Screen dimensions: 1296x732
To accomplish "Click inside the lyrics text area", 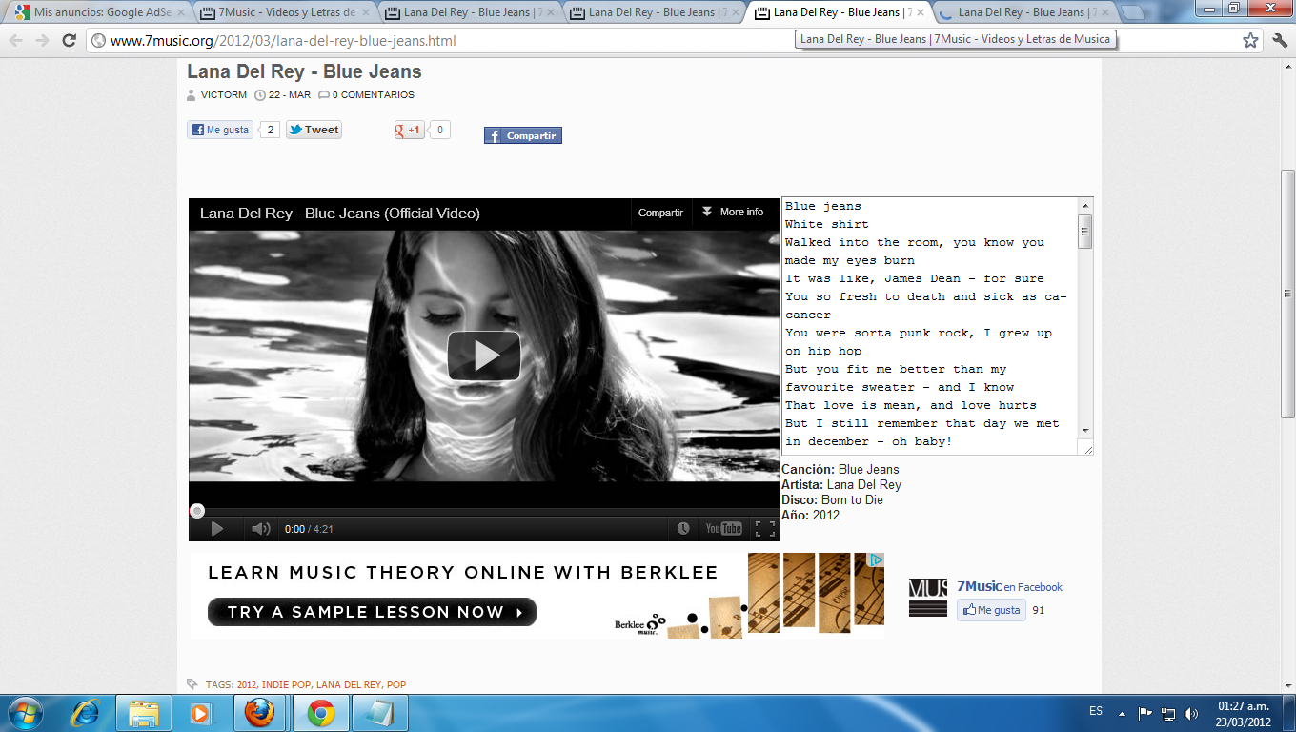I will click(x=930, y=325).
